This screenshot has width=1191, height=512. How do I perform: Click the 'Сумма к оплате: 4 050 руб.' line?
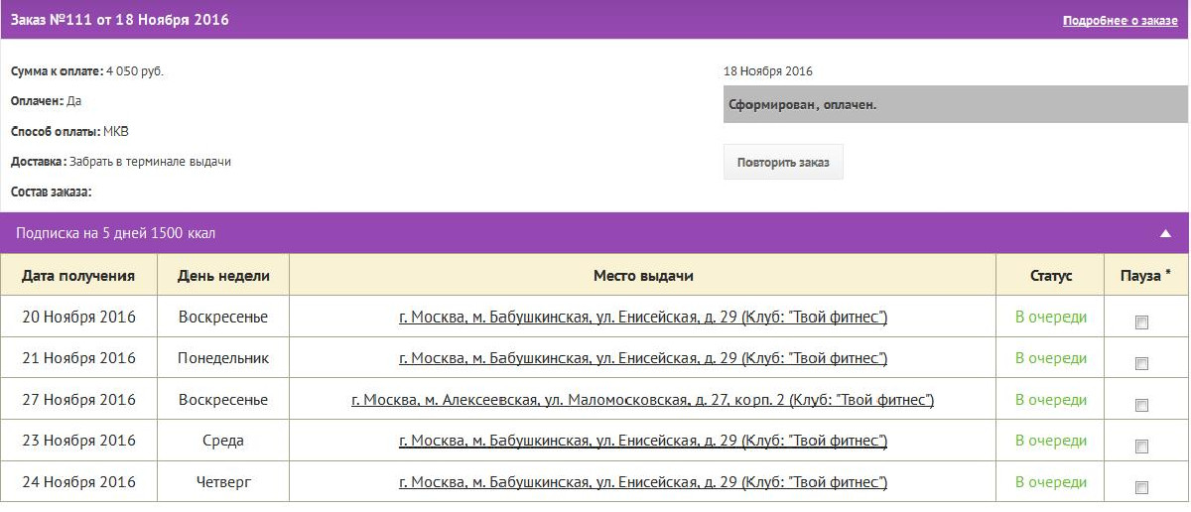pyautogui.click(x=87, y=71)
